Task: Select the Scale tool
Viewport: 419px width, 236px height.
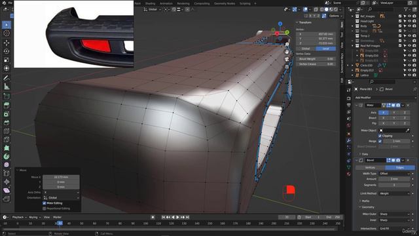Action: tap(7, 60)
